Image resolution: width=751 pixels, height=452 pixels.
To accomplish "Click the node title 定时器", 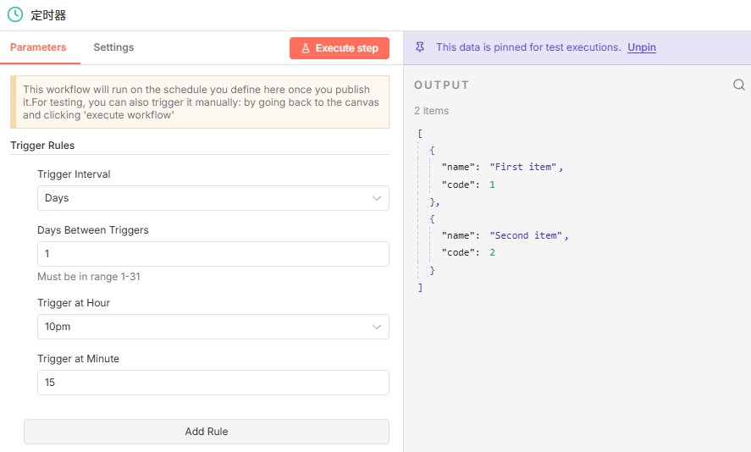I will point(48,15).
